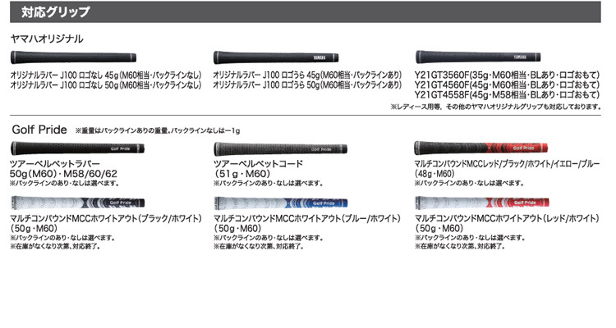Select the ツアーベルベットコード grip image

click(281, 148)
